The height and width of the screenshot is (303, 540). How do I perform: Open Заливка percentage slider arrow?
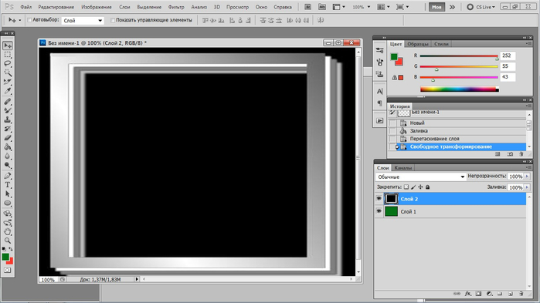(527, 187)
